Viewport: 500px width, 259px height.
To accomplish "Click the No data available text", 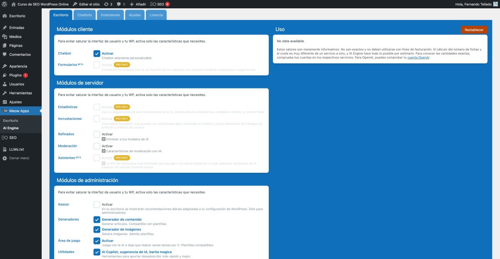I will tap(290, 41).
